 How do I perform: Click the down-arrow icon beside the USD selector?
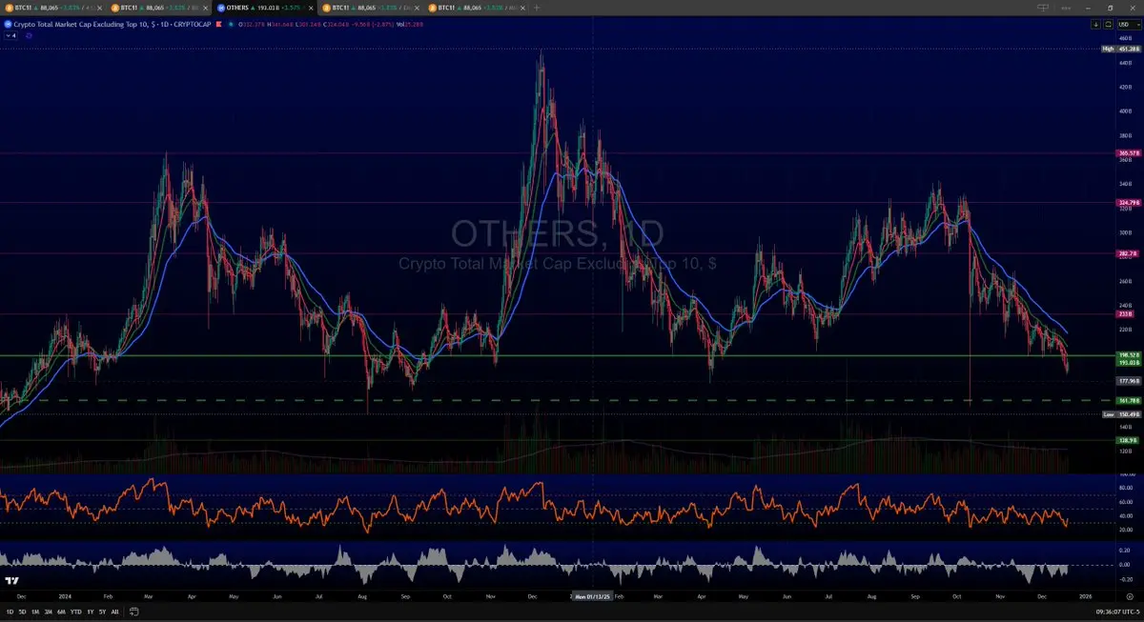point(1096,24)
